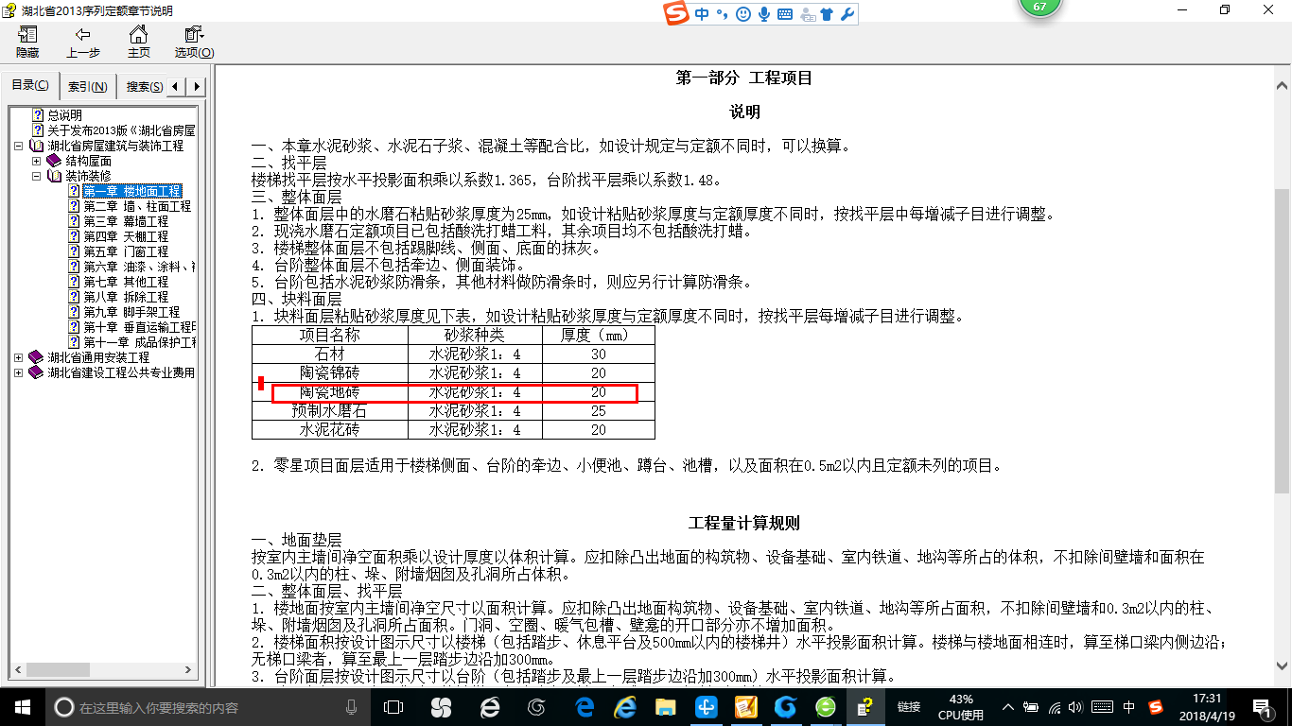Switch to the 索引(N) index tab
Screen dimensions: 1292x726
(87, 87)
